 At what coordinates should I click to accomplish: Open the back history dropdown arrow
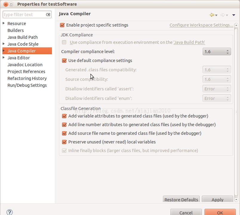216,15
